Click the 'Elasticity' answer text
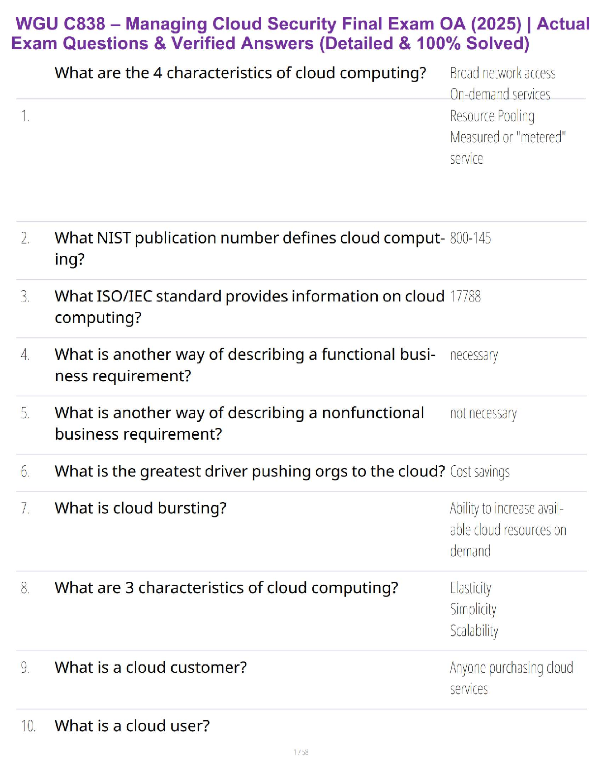This screenshot has width=602, height=779. tap(470, 588)
